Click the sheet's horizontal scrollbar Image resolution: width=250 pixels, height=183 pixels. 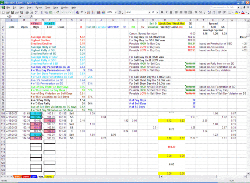(203, 177)
